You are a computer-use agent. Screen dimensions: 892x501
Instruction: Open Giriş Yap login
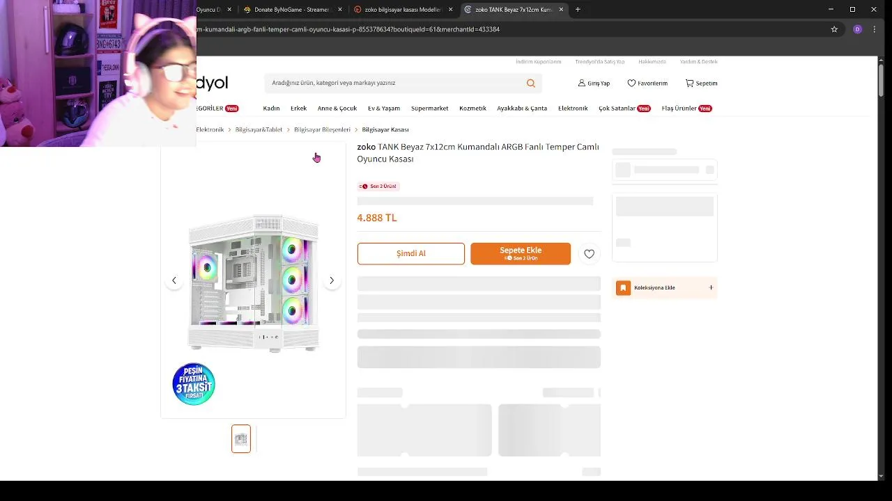(x=594, y=83)
